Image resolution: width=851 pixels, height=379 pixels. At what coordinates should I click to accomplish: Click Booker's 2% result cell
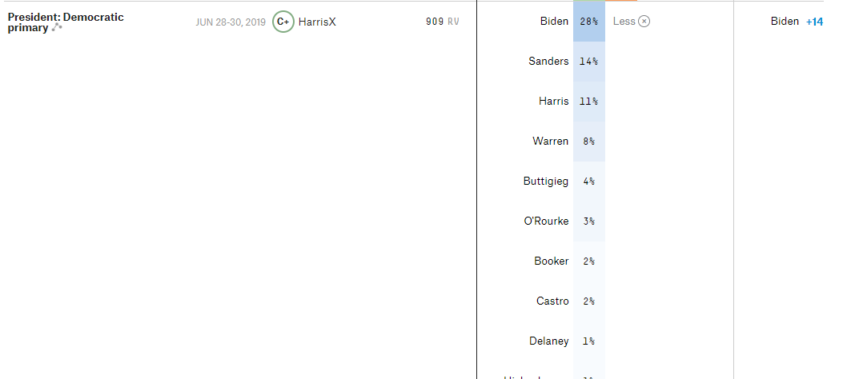point(588,261)
